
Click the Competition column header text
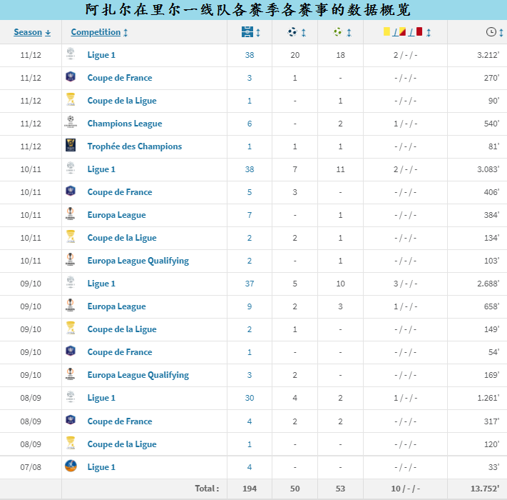click(x=96, y=32)
